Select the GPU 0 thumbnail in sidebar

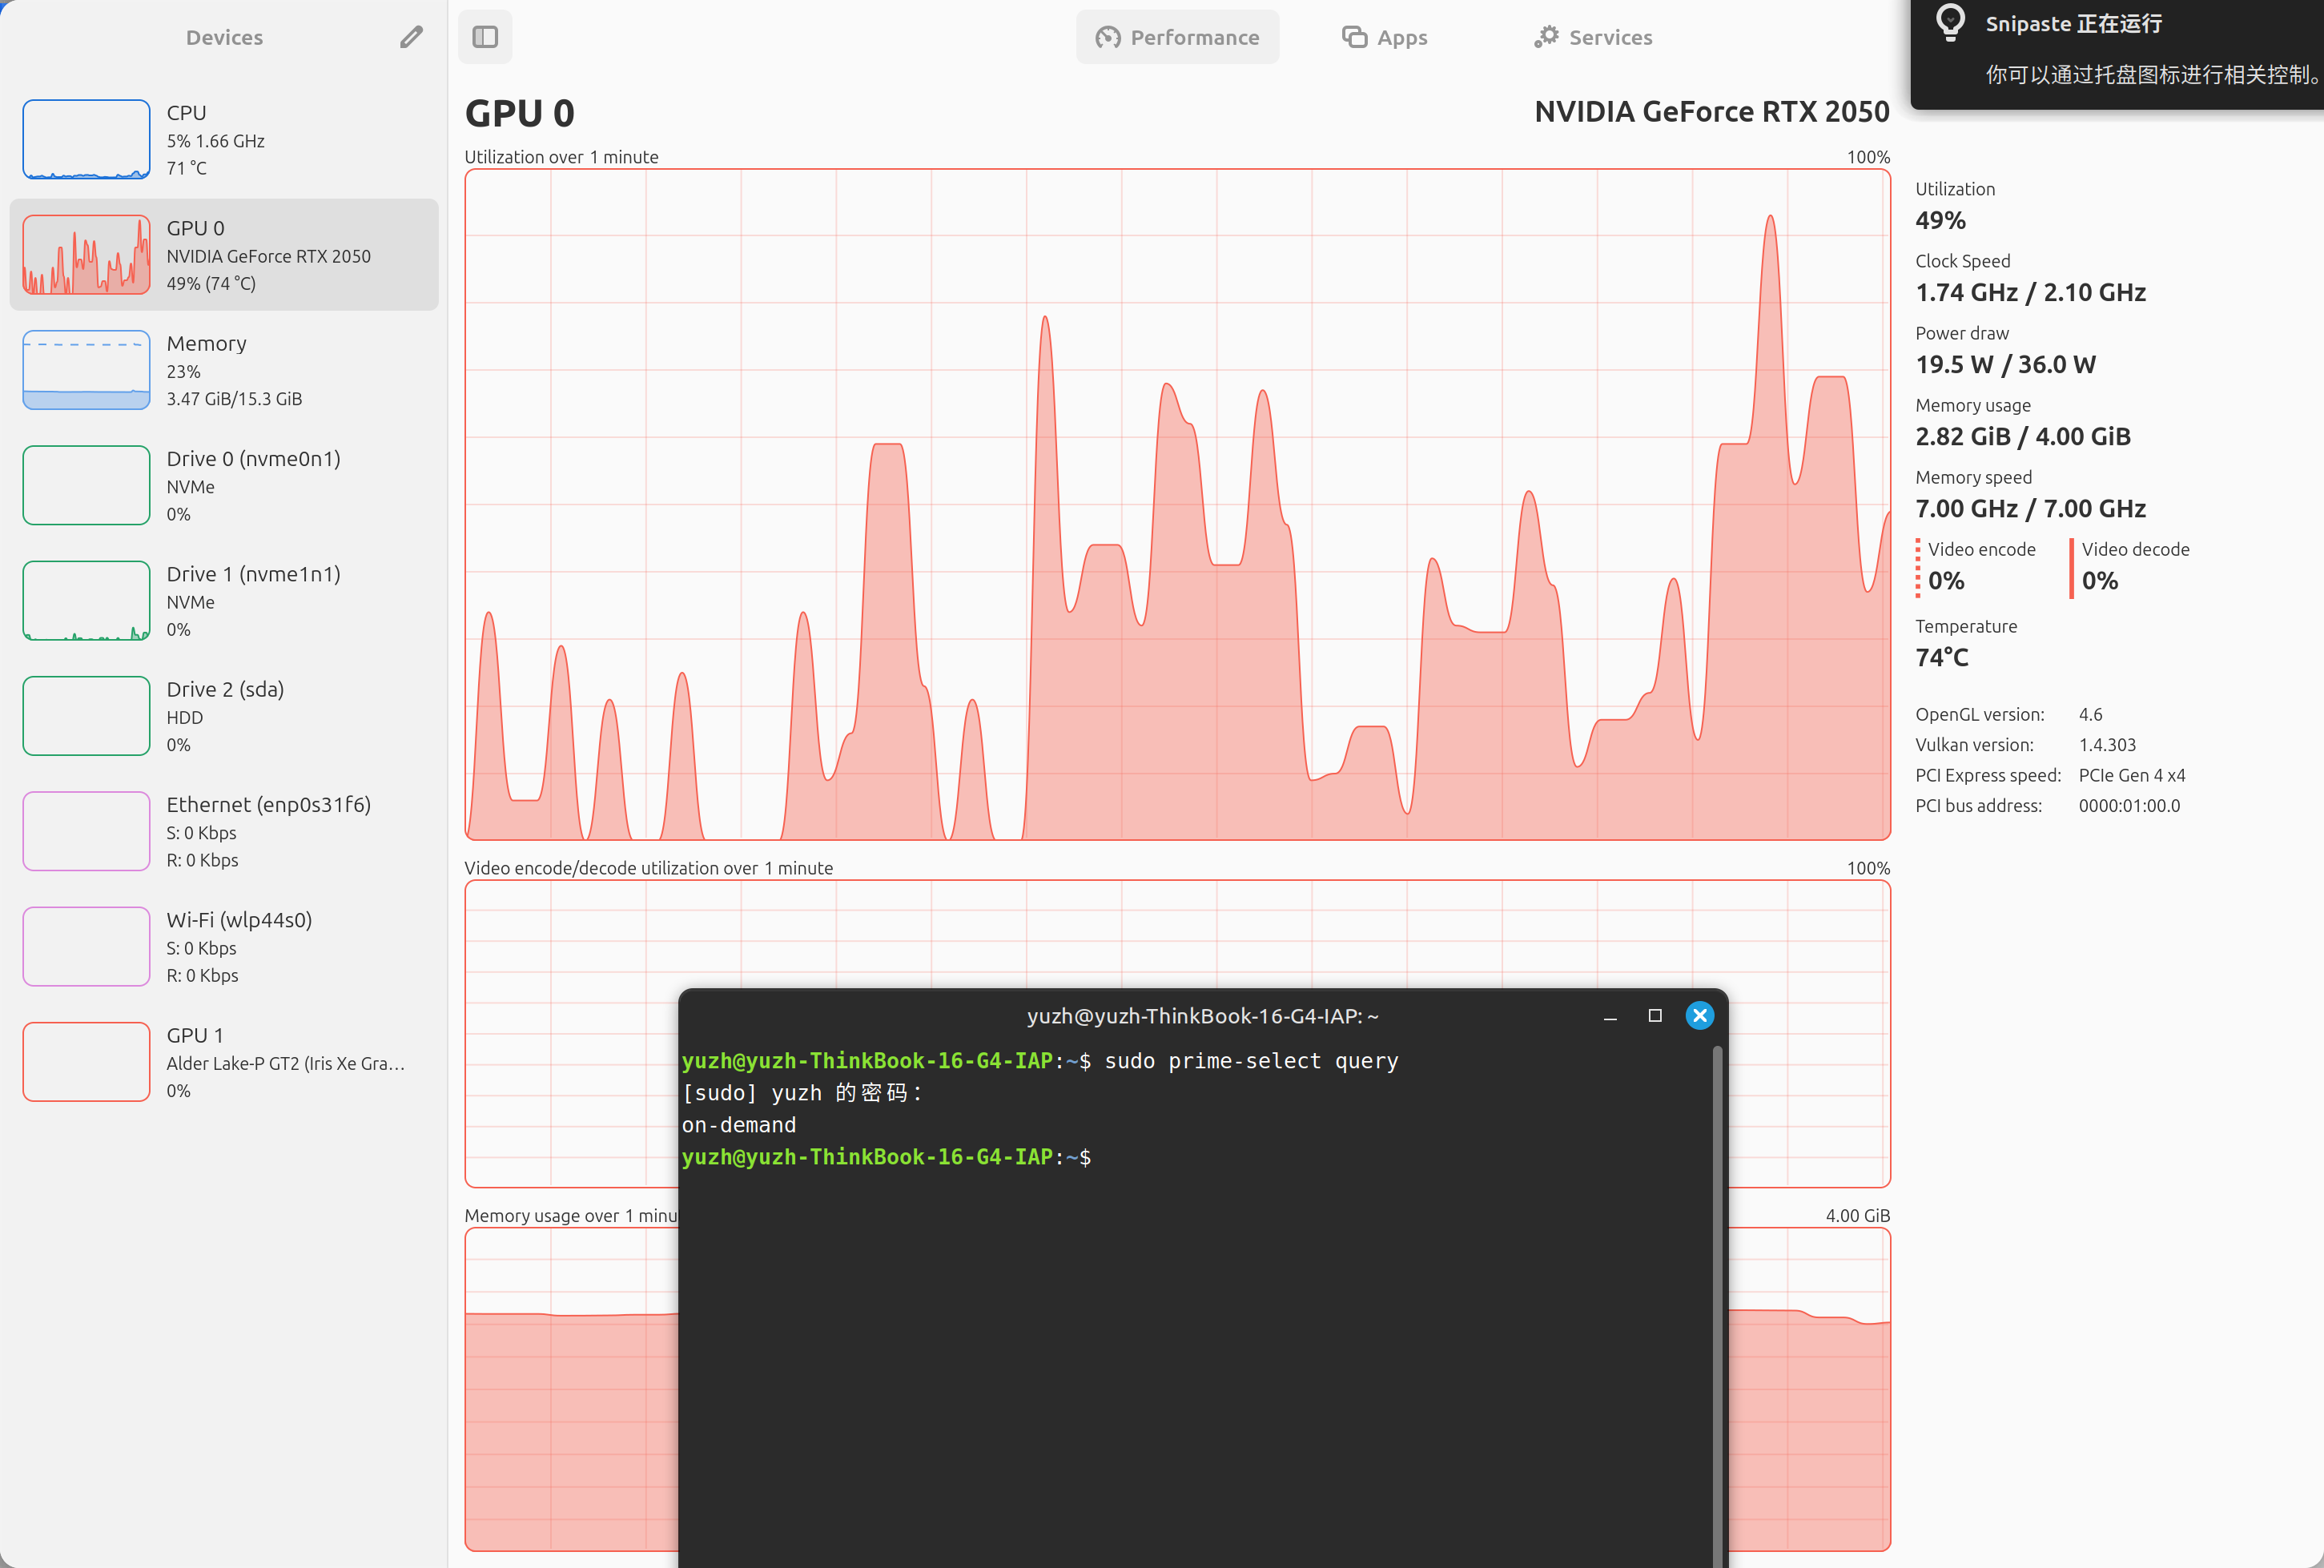click(x=86, y=254)
